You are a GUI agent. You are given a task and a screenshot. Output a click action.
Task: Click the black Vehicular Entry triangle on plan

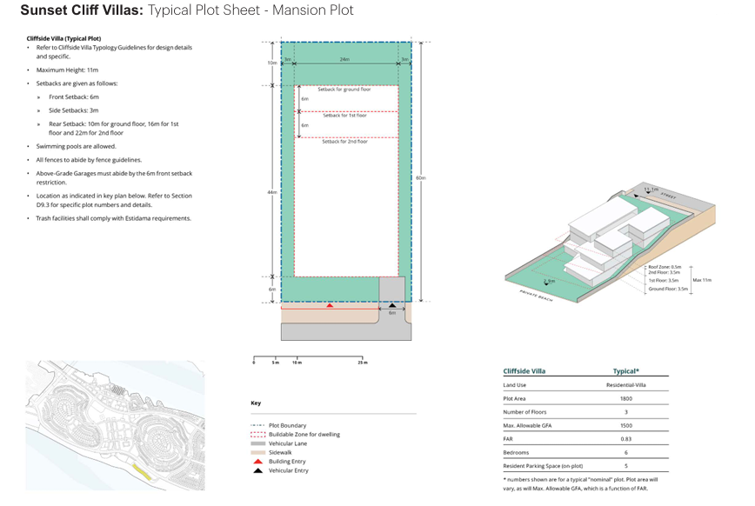(391, 306)
